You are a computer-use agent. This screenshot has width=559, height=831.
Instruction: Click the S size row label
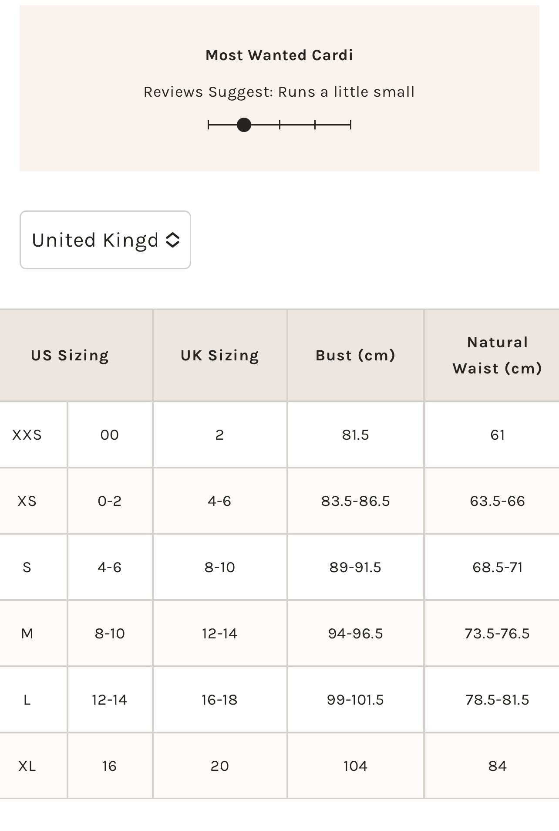pyautogui.click(x=27, y=567)
